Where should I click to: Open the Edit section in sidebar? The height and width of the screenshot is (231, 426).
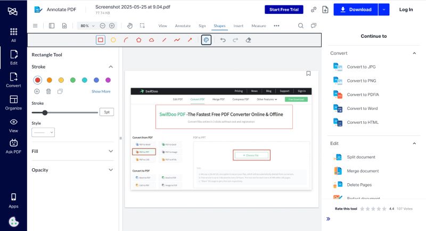click(x=14, y=57)
